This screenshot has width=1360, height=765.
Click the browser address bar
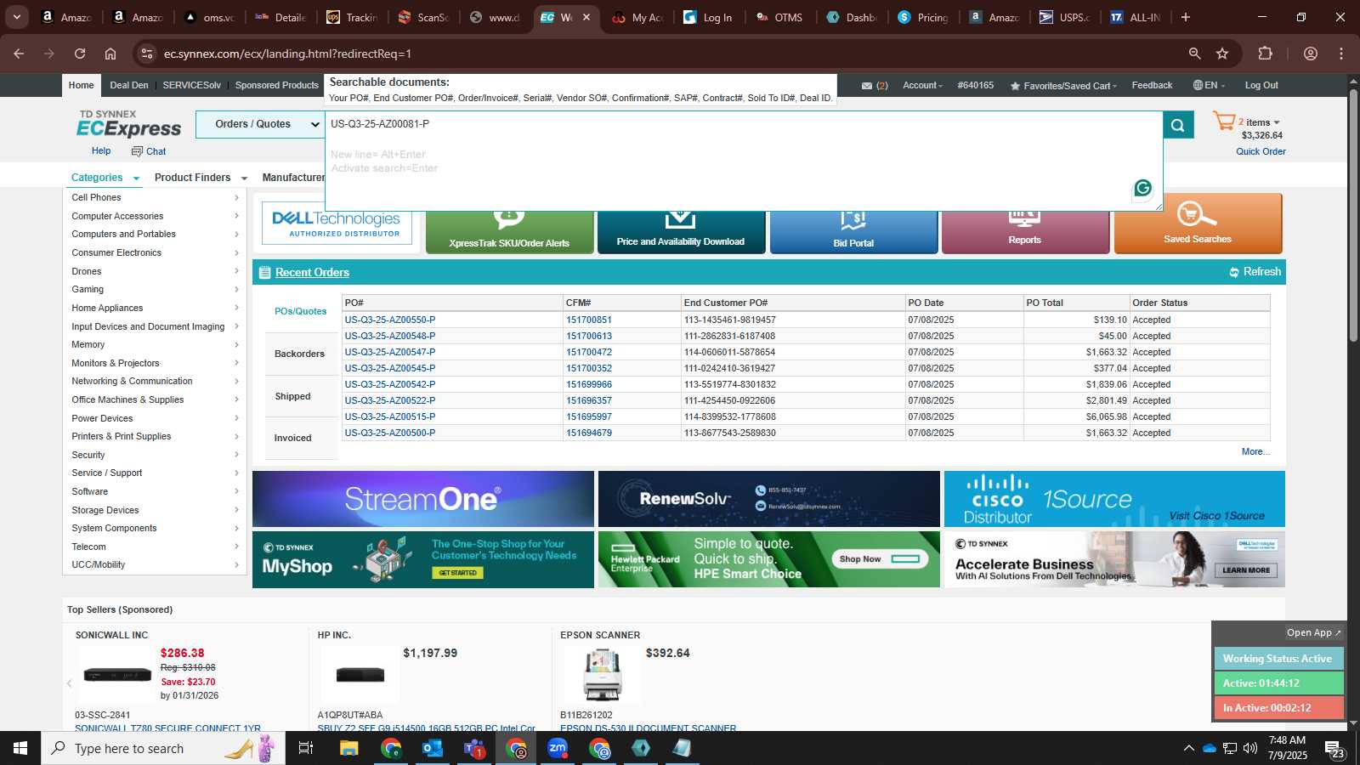point(663,54)
